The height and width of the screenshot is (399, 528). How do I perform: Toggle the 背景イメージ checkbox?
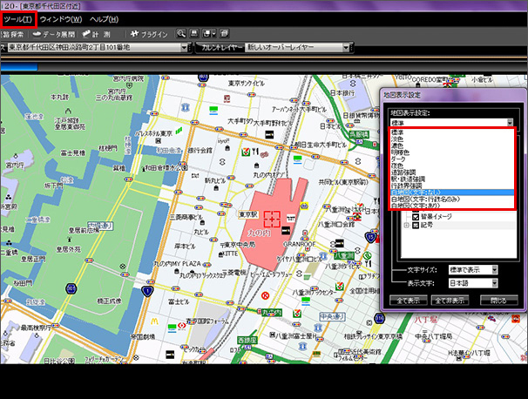click(416, 217)
